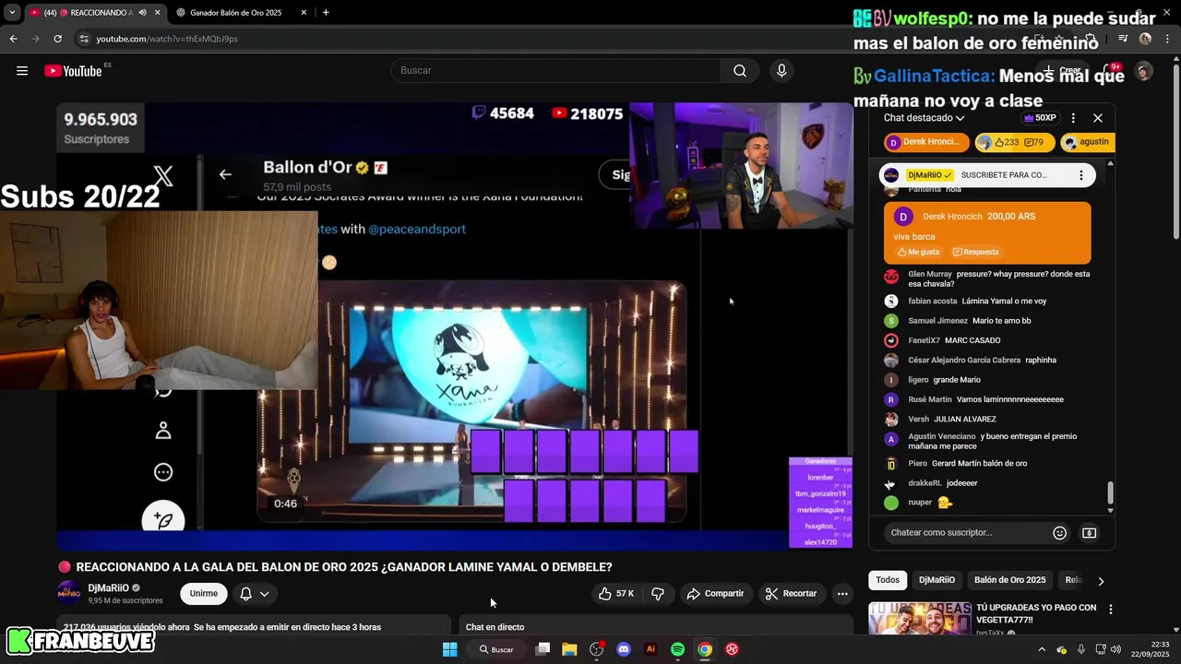Open the tab search chevron at top-left

tap(11, 13)
